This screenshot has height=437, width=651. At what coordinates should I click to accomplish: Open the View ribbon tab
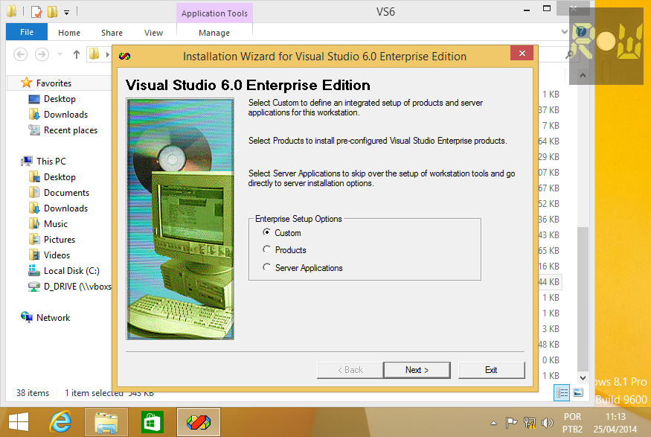[x=153, y=33]
